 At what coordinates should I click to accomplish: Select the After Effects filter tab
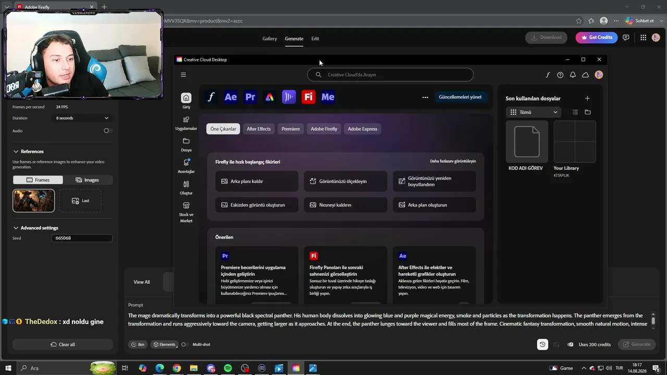tap(259, 129)
